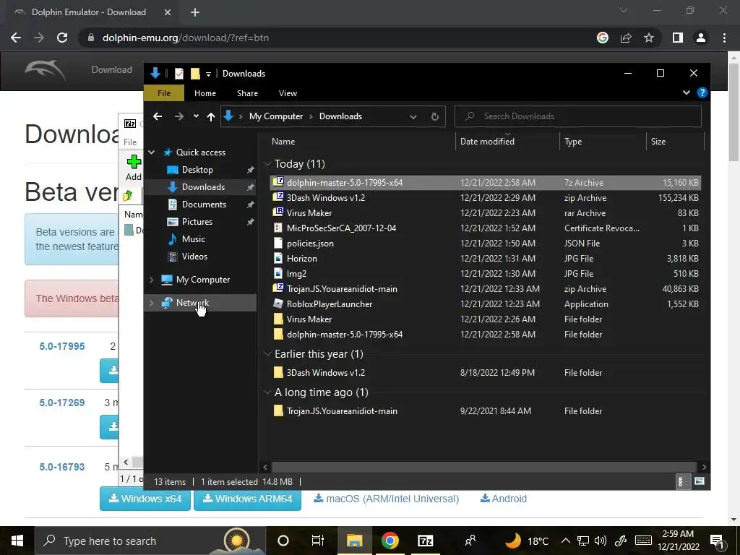This screenshot has height=555, width=740.
Task: Click the macOS (ARM/Intel Universal) link
Action: click(x=387, y=499)
